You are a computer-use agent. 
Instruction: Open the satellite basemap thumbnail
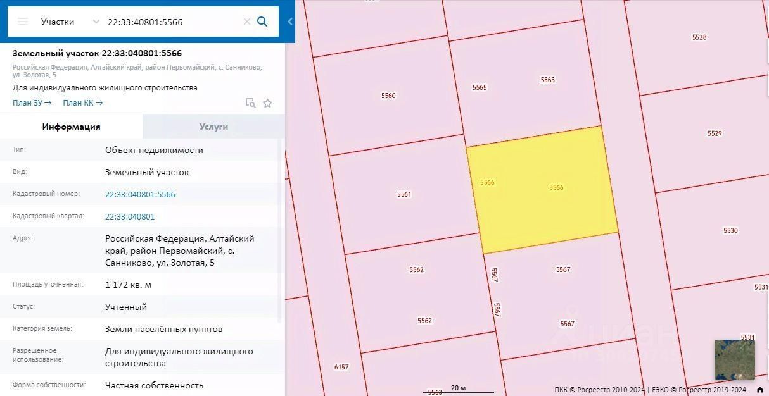coord(735,359)
